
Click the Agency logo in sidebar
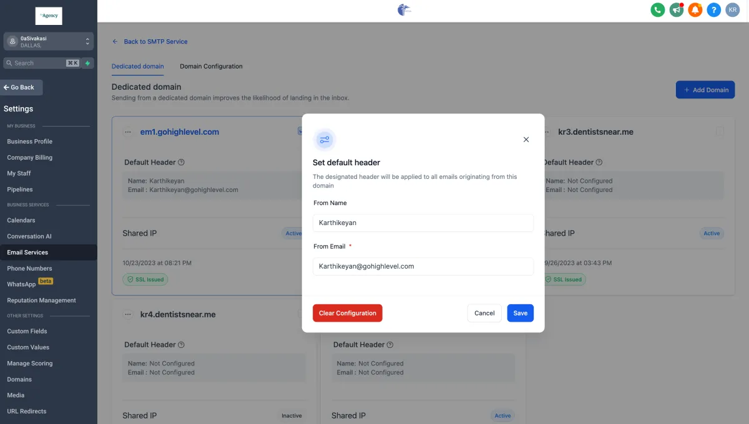click(x=49, y=16)
